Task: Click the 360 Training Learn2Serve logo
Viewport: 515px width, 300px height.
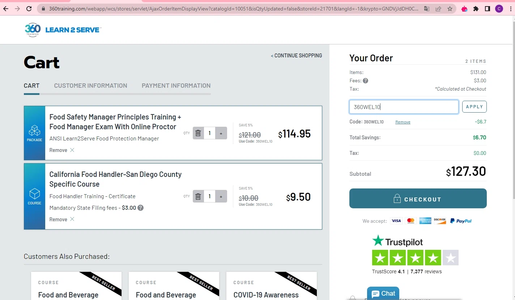Action: pos(63,30)
